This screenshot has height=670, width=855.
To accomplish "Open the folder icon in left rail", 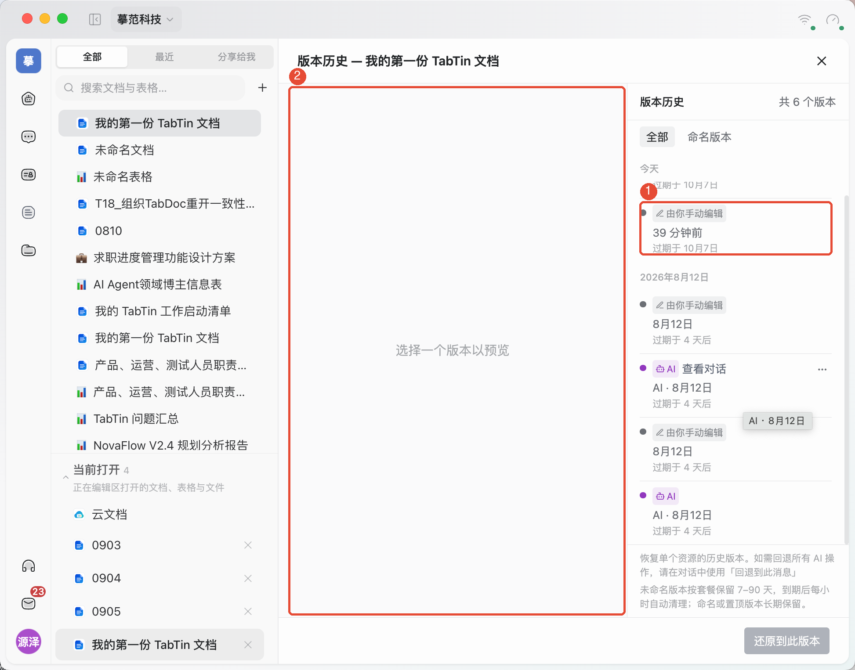I will (29, 250).
